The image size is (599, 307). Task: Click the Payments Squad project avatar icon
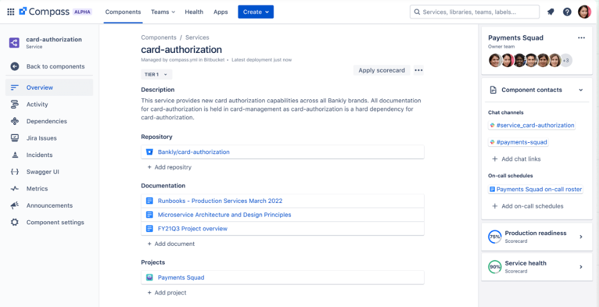pos(149,278)
